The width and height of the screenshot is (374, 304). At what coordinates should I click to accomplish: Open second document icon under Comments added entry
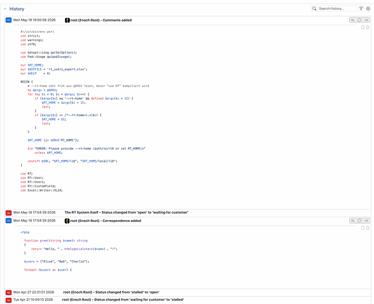367,27
